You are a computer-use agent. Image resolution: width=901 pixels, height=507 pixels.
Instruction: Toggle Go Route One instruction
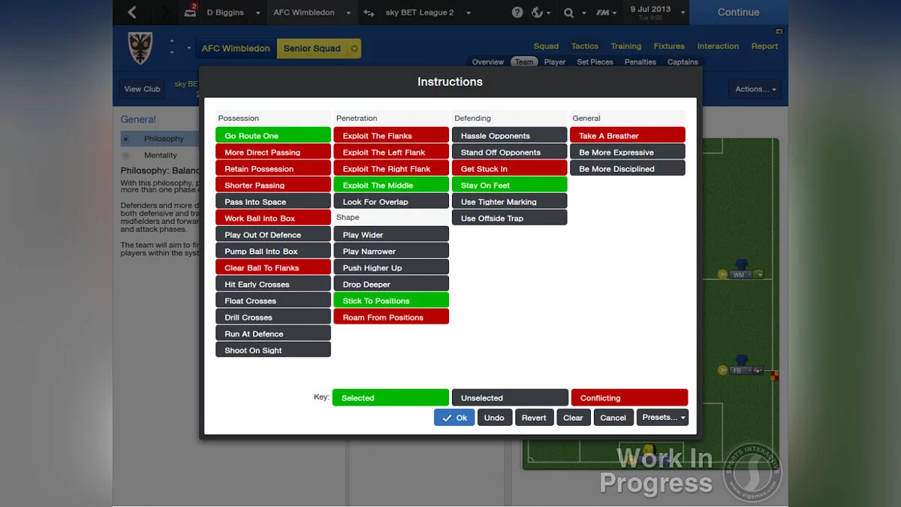click(x=273, y=135)
